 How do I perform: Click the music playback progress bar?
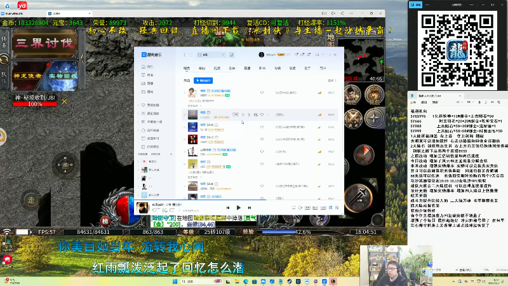click(239, 200)
